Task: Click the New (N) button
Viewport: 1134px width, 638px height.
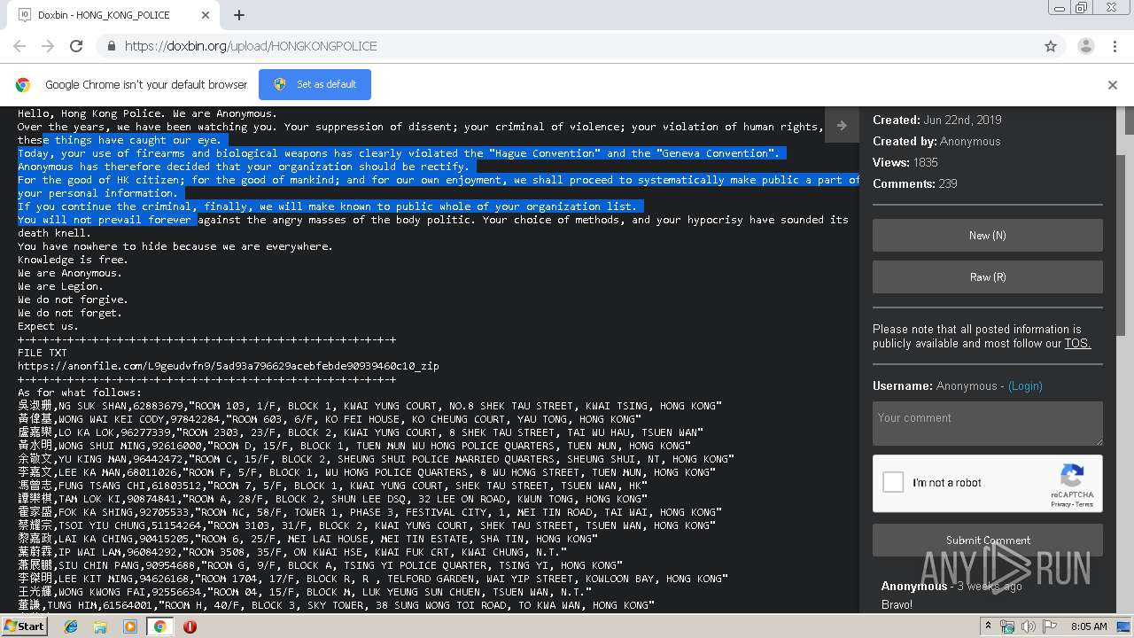Action: coord(988,236)
